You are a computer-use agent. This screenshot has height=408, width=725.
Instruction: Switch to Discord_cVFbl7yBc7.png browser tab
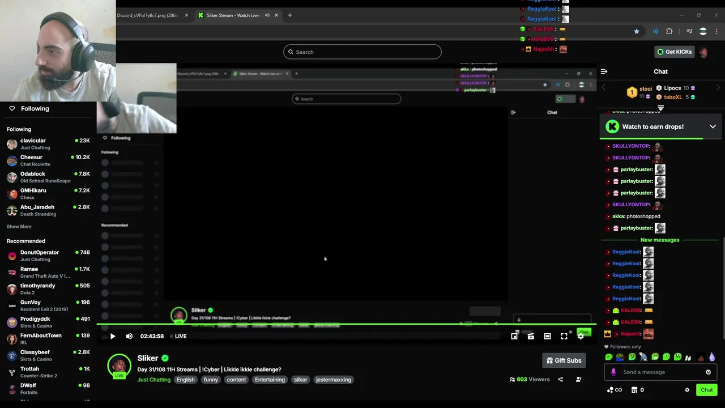point(148,15)
